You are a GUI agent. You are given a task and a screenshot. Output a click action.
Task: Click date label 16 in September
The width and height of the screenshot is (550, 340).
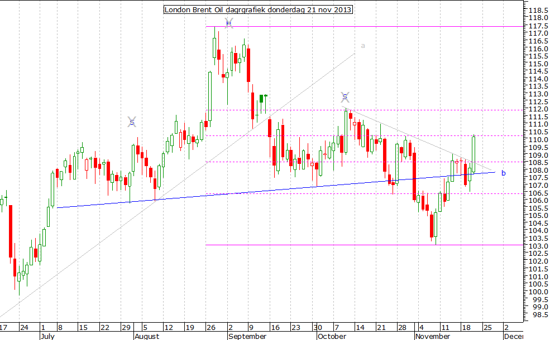point(275,328)
